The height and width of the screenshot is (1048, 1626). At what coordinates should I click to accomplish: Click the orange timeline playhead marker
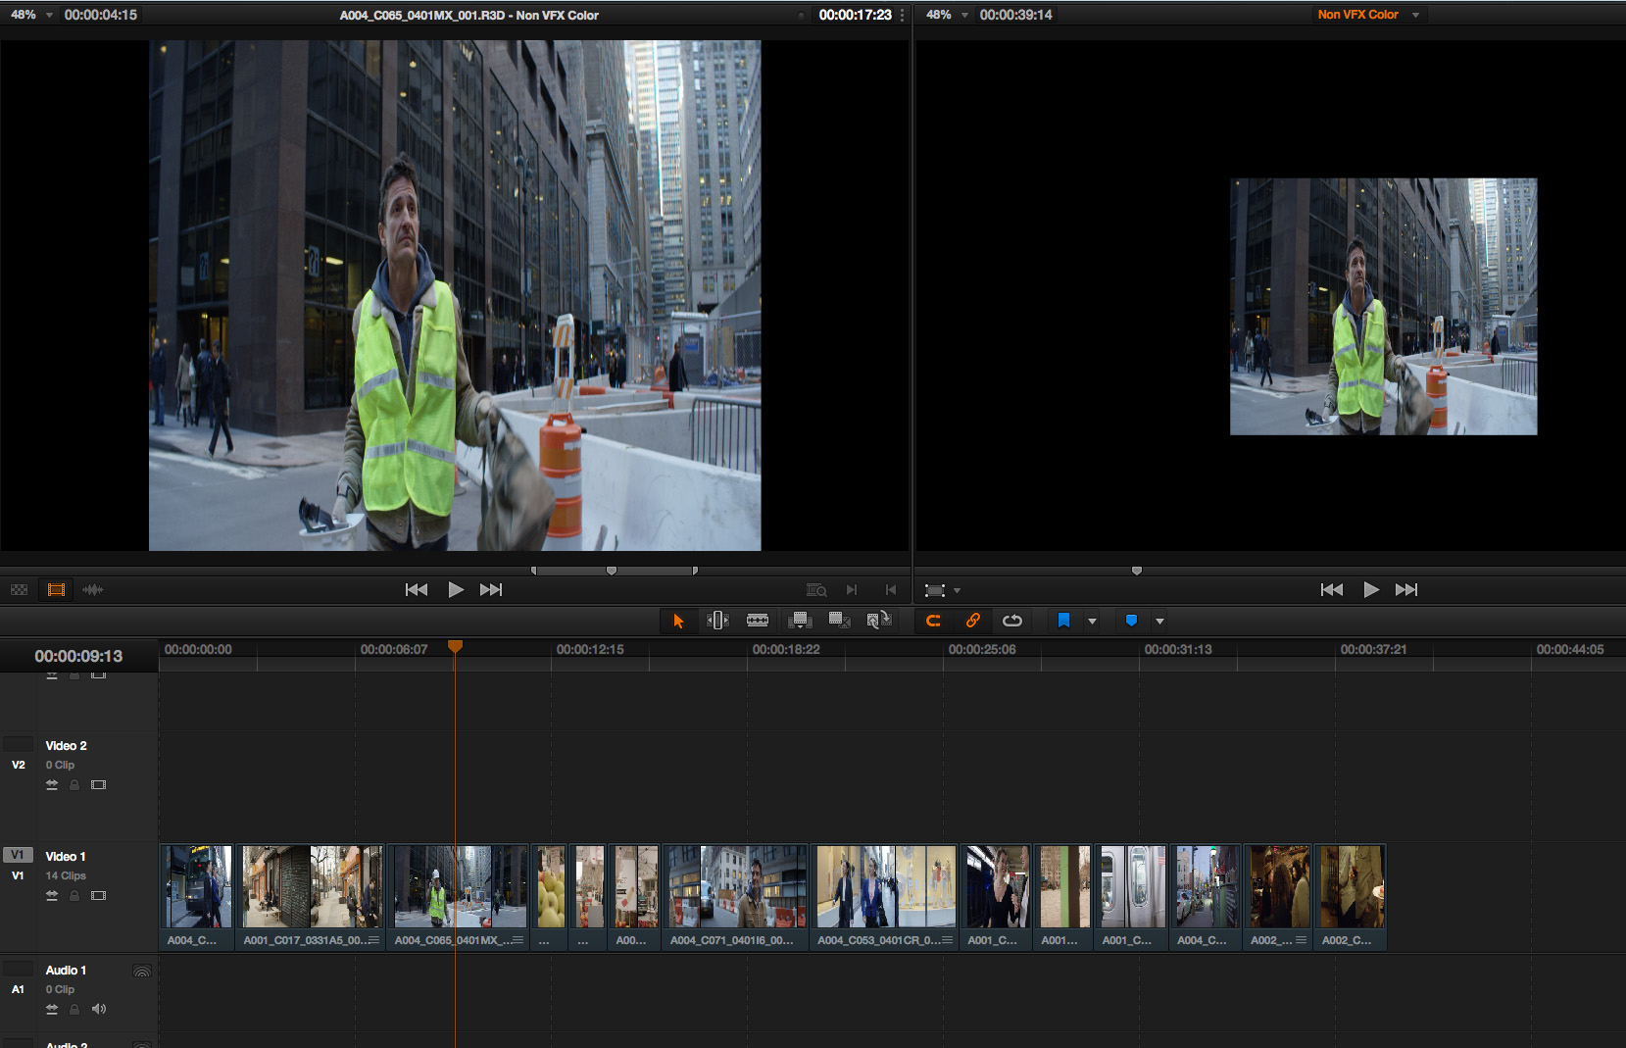pyautogui.click(x=455, y=646)
